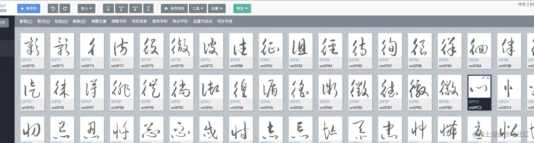This screenshot has height=143, width=534.
Task: Select glyph thumbnail uni5F87
Action: (x=390, y=51)
